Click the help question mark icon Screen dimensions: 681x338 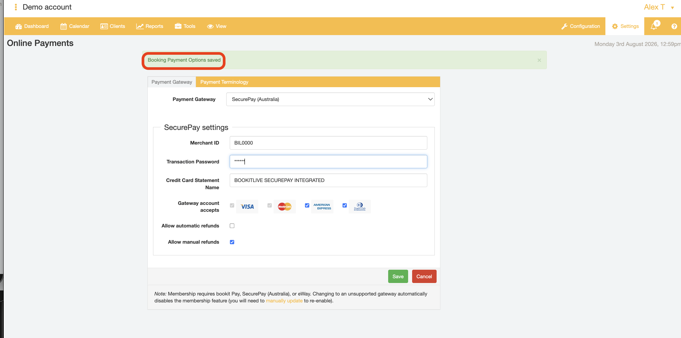[674, 26]
